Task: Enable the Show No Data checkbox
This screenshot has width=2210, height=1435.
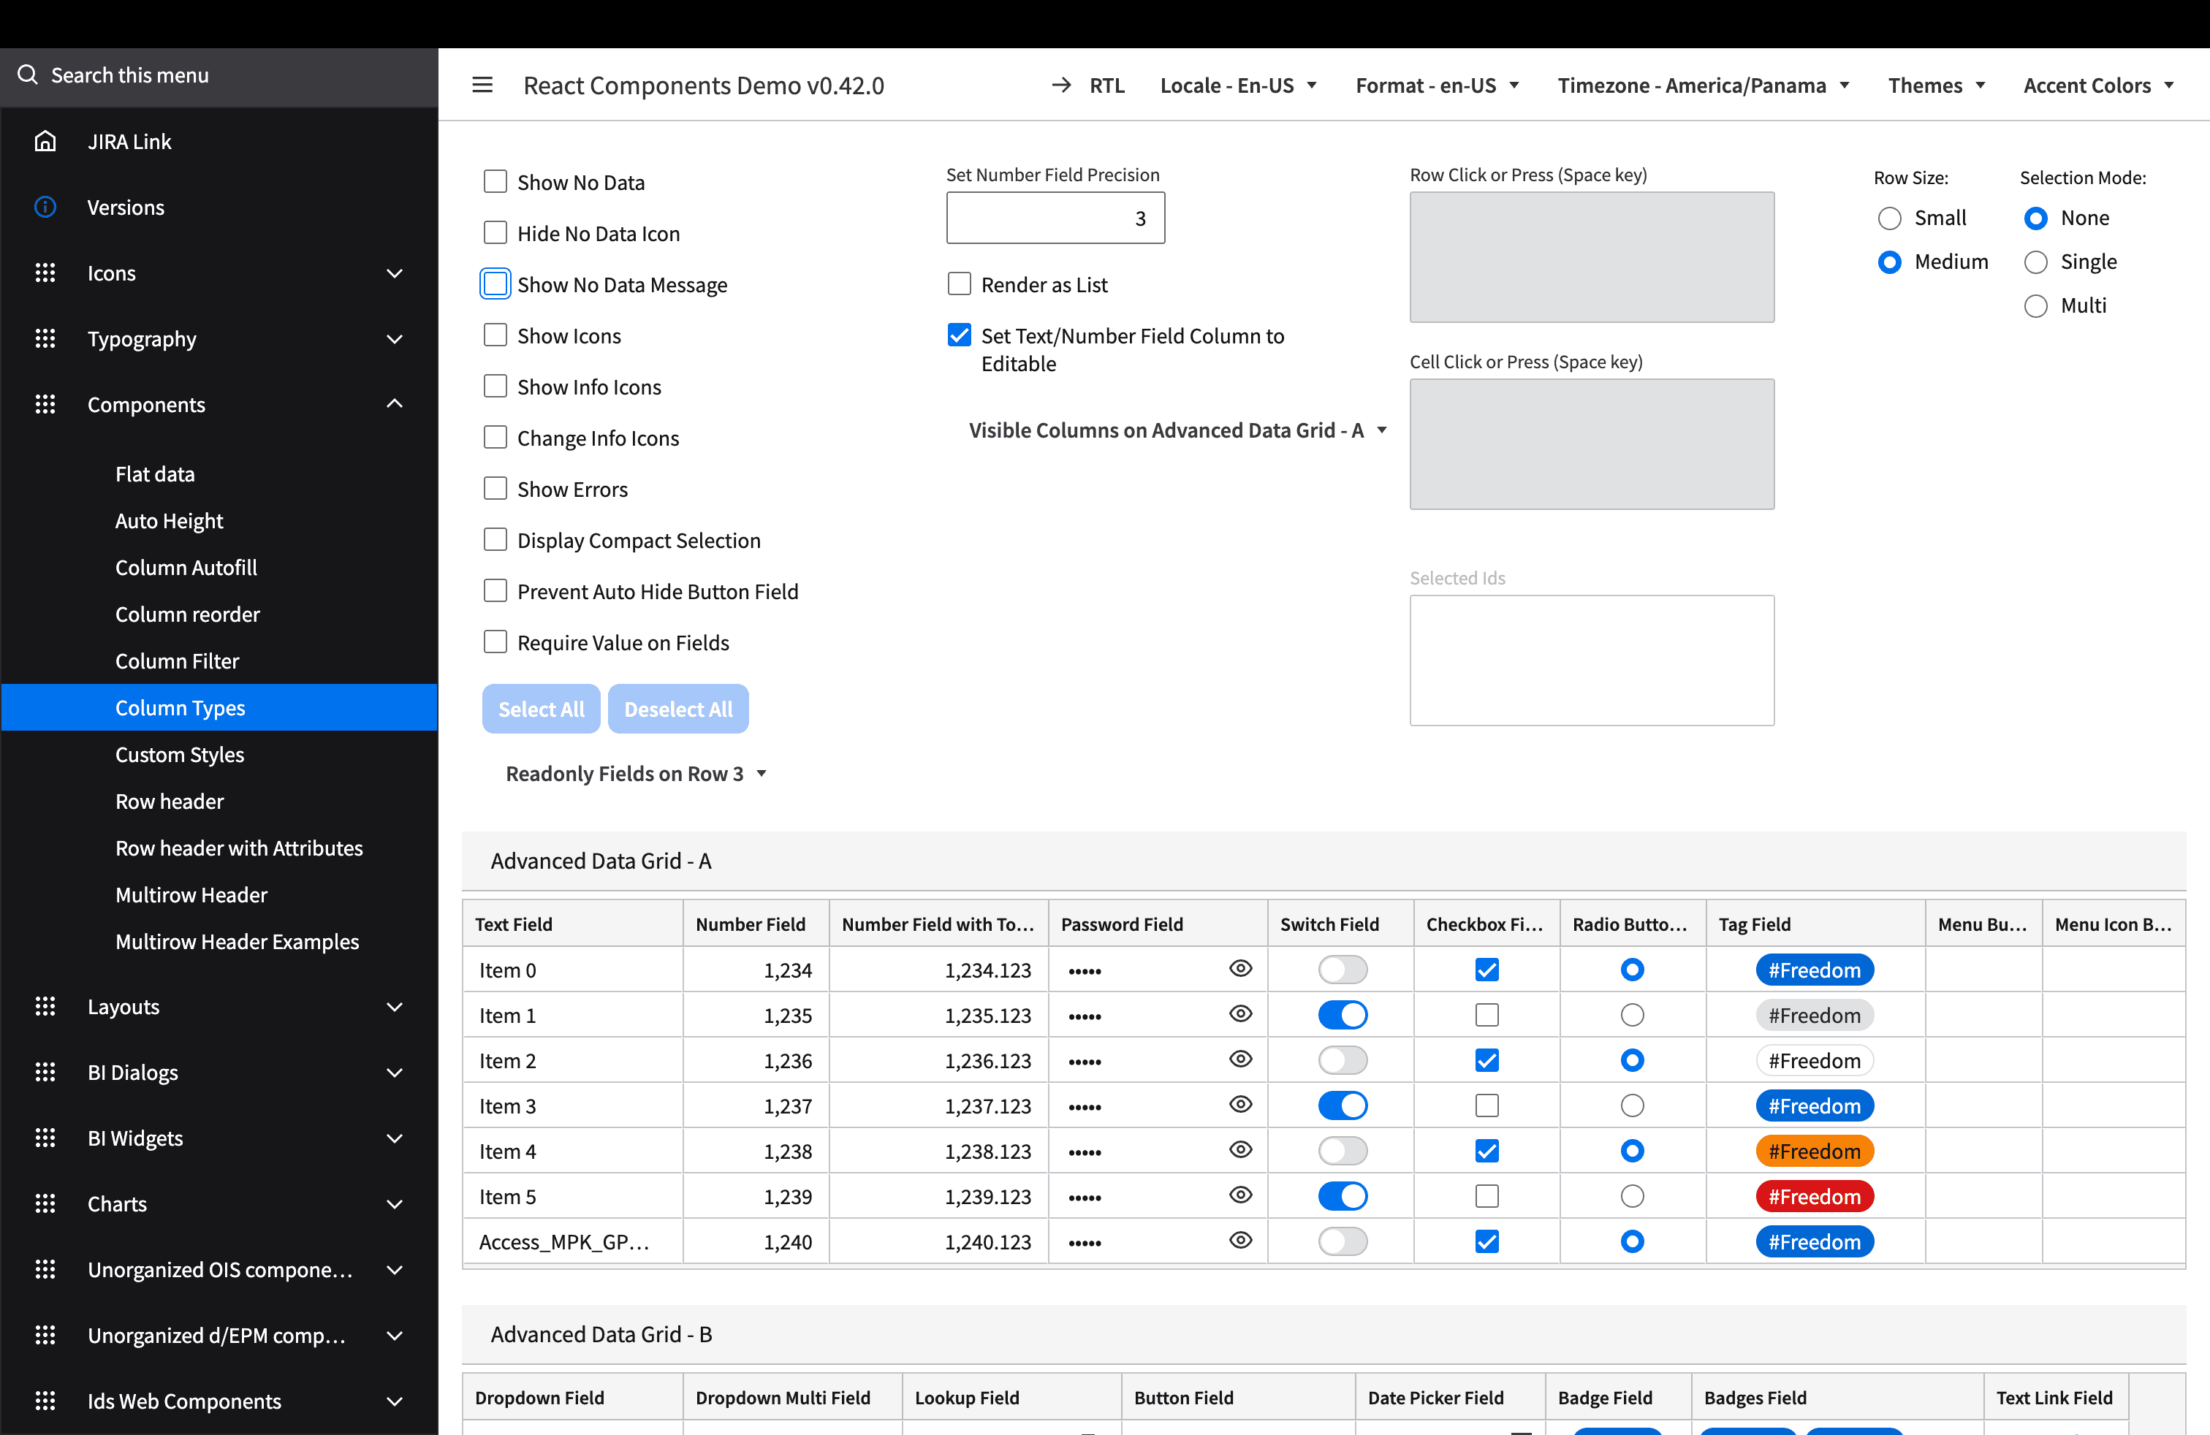Action: tap(495, 181)
